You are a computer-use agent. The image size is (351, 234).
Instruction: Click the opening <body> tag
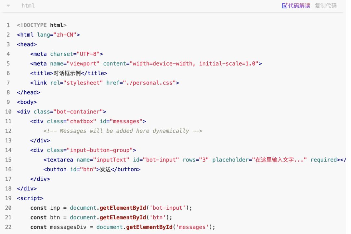27,102
